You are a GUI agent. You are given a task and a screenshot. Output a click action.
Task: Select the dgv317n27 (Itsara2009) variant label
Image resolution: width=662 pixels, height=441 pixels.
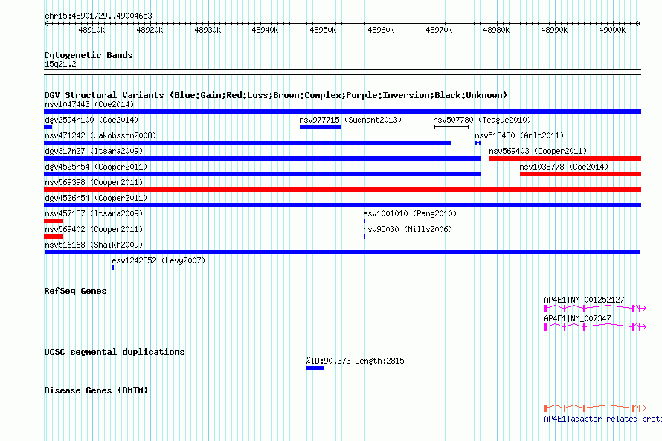[x=94, y=151]
